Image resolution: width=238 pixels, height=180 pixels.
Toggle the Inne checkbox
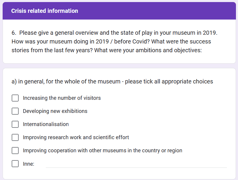pyautogui.click(x=15, y=164)
